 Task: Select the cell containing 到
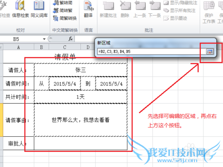88,83
